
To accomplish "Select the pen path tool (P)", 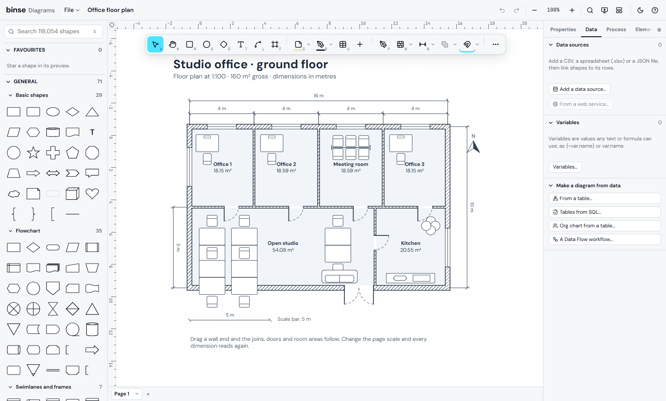I will click(x=383, y=44).
